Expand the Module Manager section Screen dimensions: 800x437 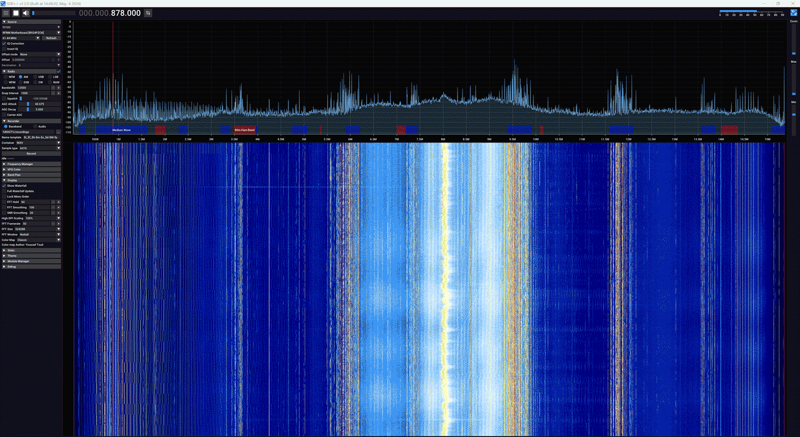pos(31,261)
